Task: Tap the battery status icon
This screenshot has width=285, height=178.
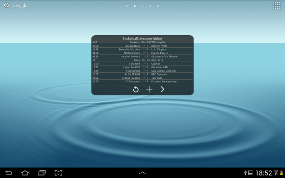Action: pos(281,173)
